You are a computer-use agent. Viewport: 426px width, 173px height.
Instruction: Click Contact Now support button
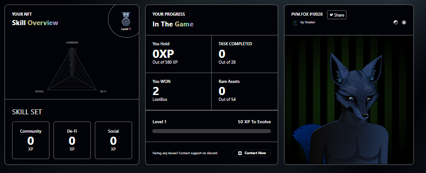pyautogui.click(x=252, y=153)
